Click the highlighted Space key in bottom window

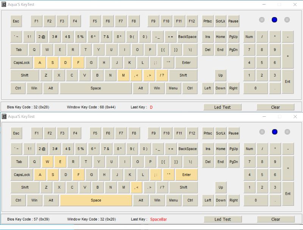[96, 200]
